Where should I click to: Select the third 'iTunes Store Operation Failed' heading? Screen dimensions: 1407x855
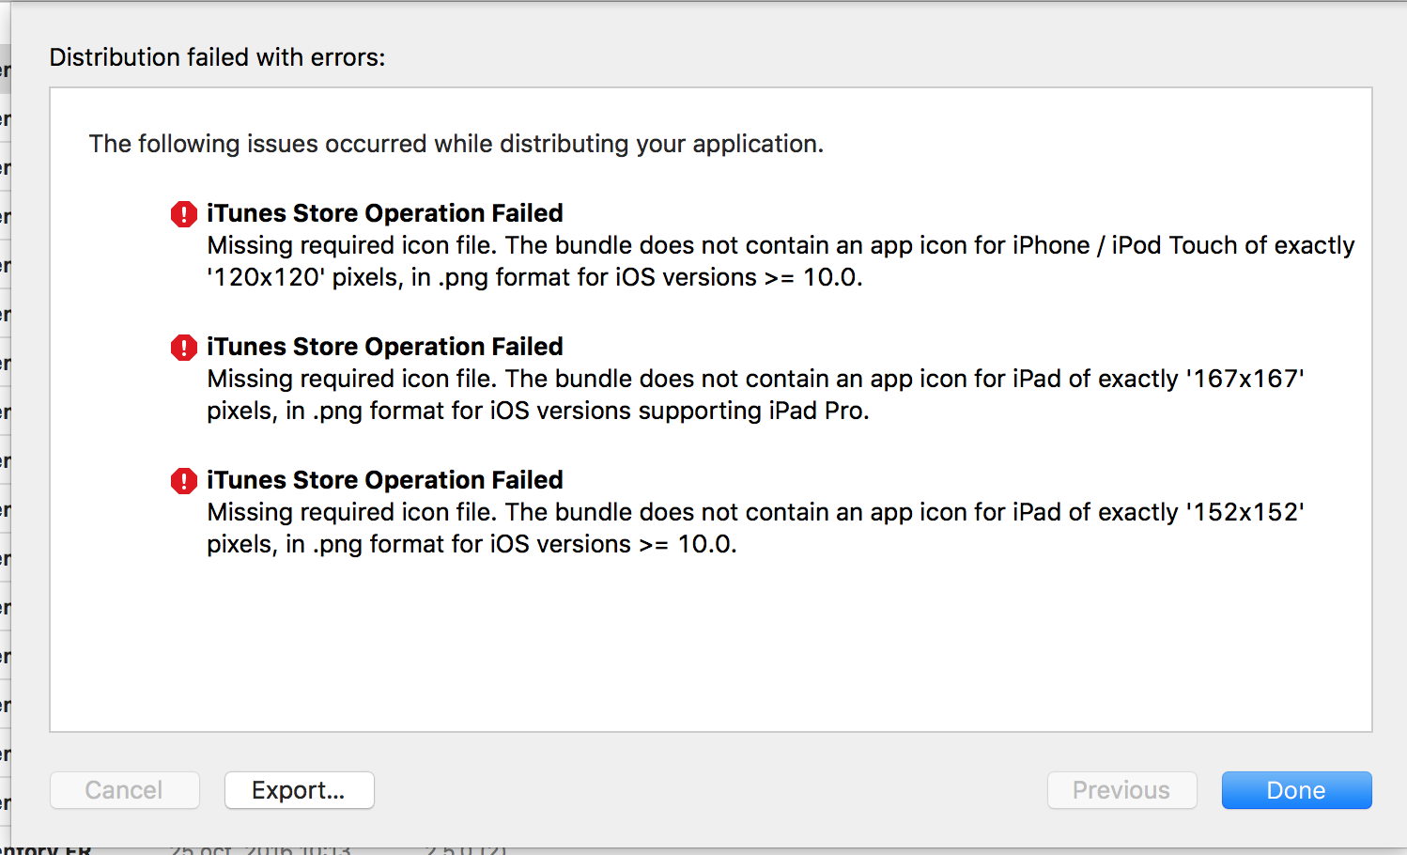coord(384,480)
